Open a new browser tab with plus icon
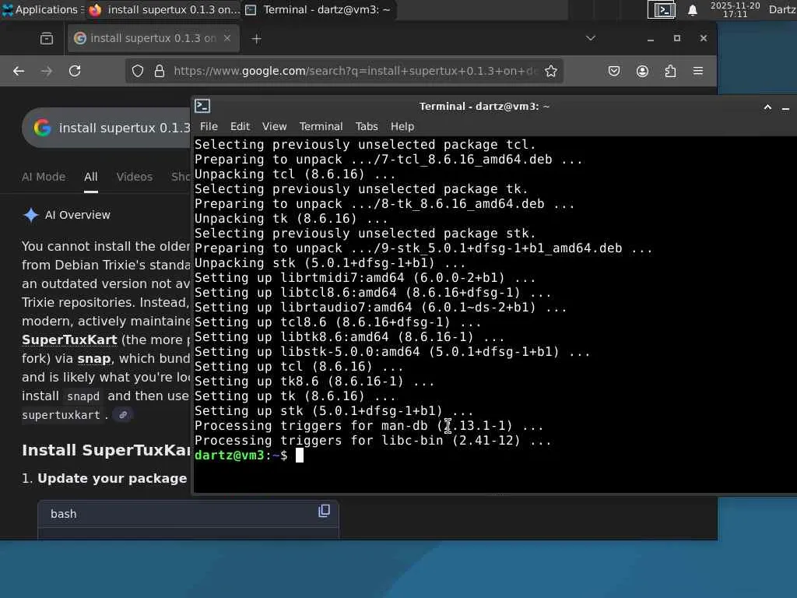 point(257,39)
